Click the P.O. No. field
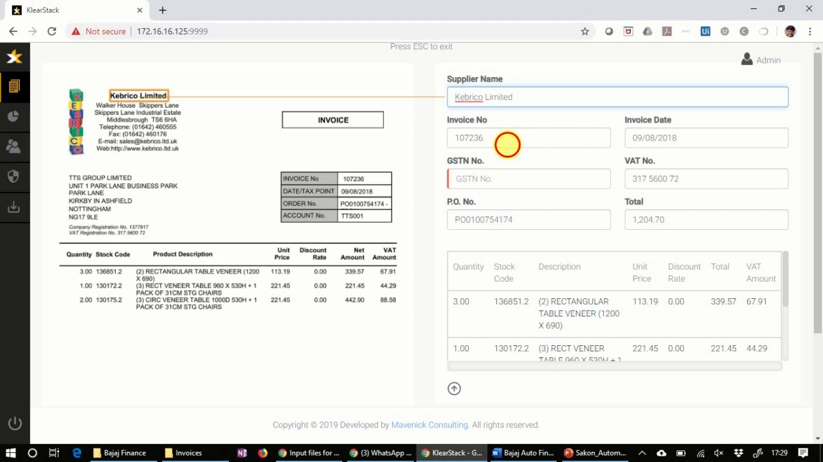The image size is (823, 462). pos(529,219)
